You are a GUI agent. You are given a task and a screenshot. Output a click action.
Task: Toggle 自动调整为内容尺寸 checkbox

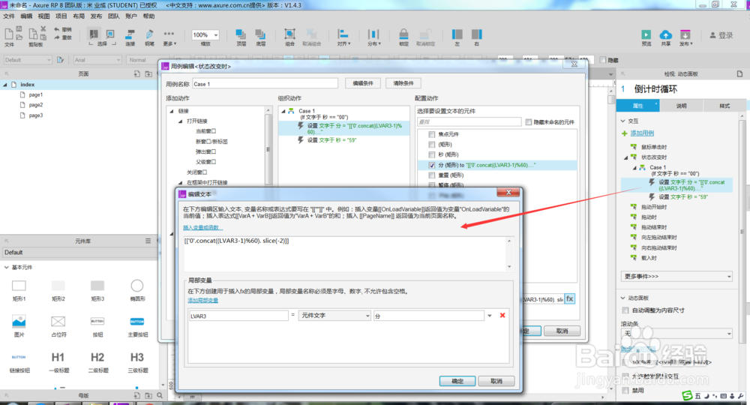625,310
